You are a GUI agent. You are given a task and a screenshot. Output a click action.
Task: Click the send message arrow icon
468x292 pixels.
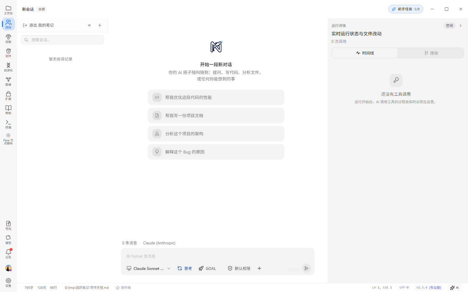(306, 268)
